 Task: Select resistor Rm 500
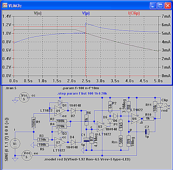coord(121,141)
